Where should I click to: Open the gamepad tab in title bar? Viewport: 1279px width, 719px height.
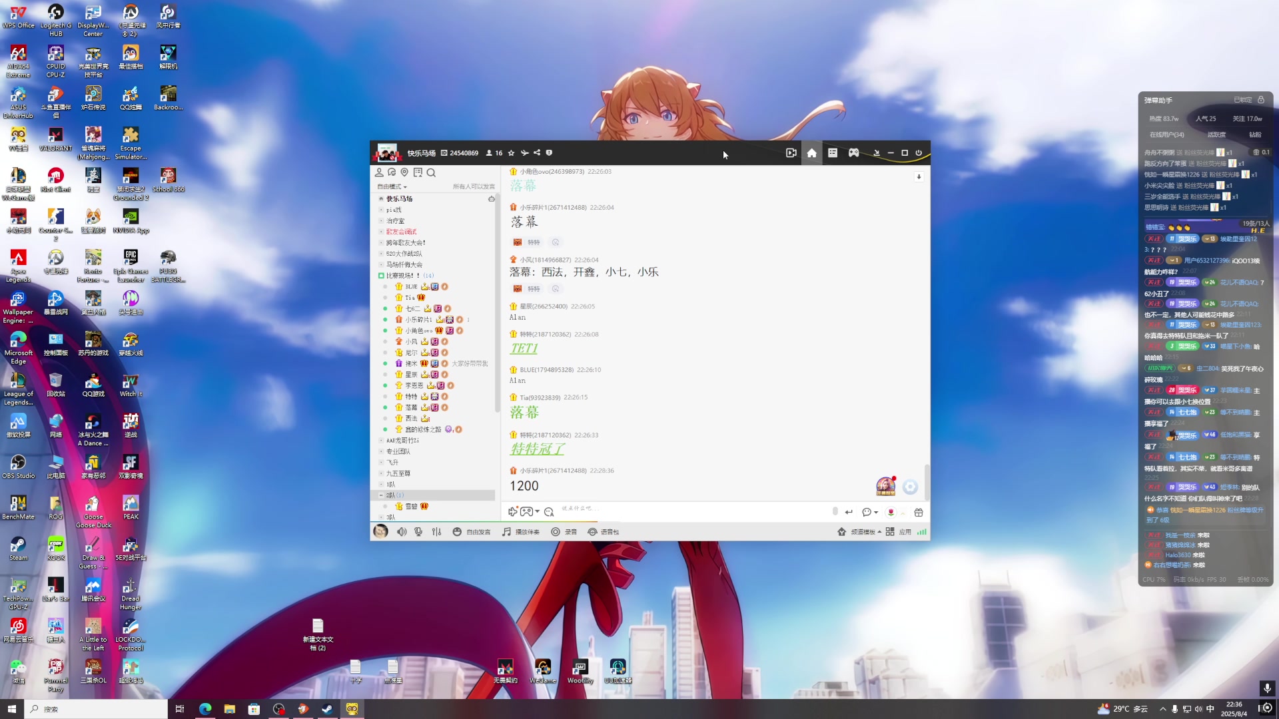853,153
